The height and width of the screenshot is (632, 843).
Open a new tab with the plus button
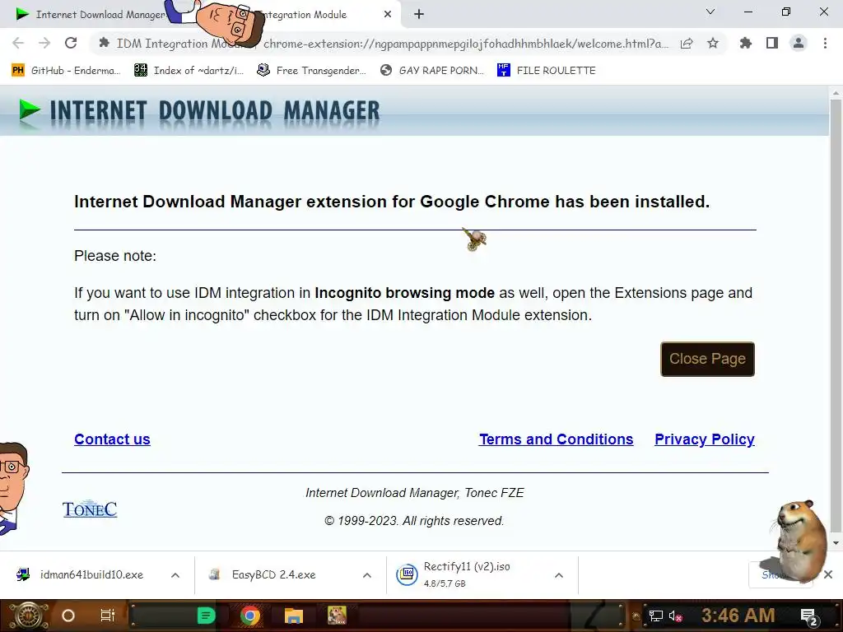coord(419,14)
